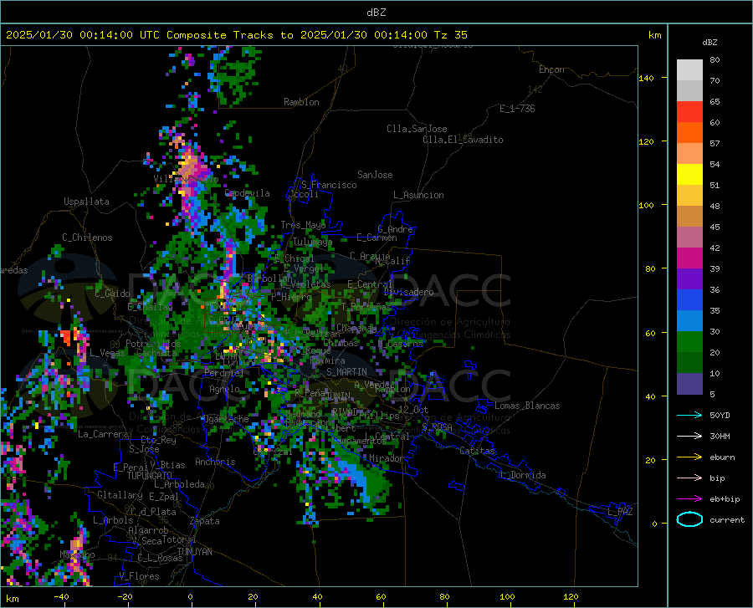Click the Potrerillos map label

click(153, 344)
